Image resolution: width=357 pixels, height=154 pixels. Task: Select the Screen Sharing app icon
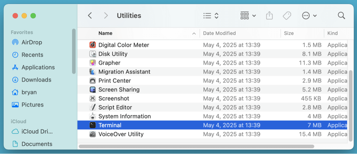(93, 89)
